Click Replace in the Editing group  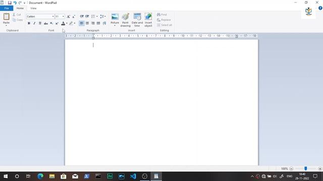(x=164, y=20)
